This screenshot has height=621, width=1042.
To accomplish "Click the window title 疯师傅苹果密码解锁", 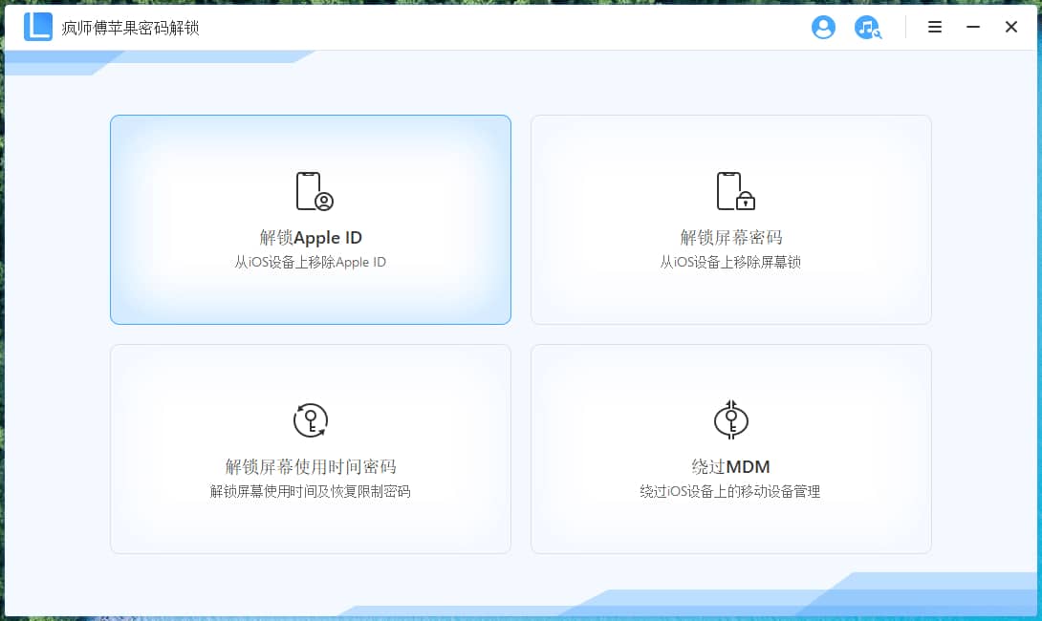I will point(130,28).
